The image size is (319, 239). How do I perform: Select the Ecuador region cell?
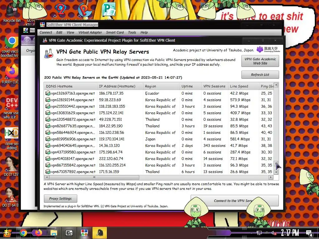coord(152,93)
